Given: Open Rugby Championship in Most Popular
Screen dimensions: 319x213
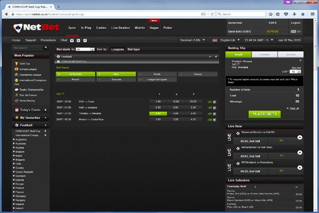Looking at the screenshot, I should [x=31, y=89].
